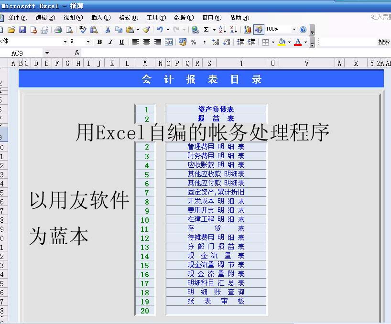Image resolution: width=391 pixels, height=324 pixels.
Task: Undo the last action
Action: (x=160, y=30)
